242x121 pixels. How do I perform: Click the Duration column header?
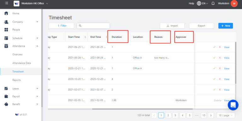(117, 37)
